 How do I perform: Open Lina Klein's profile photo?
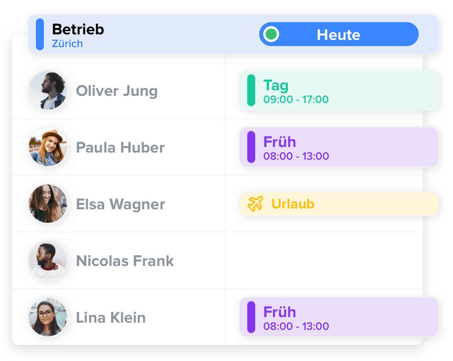tap(48, 317)
